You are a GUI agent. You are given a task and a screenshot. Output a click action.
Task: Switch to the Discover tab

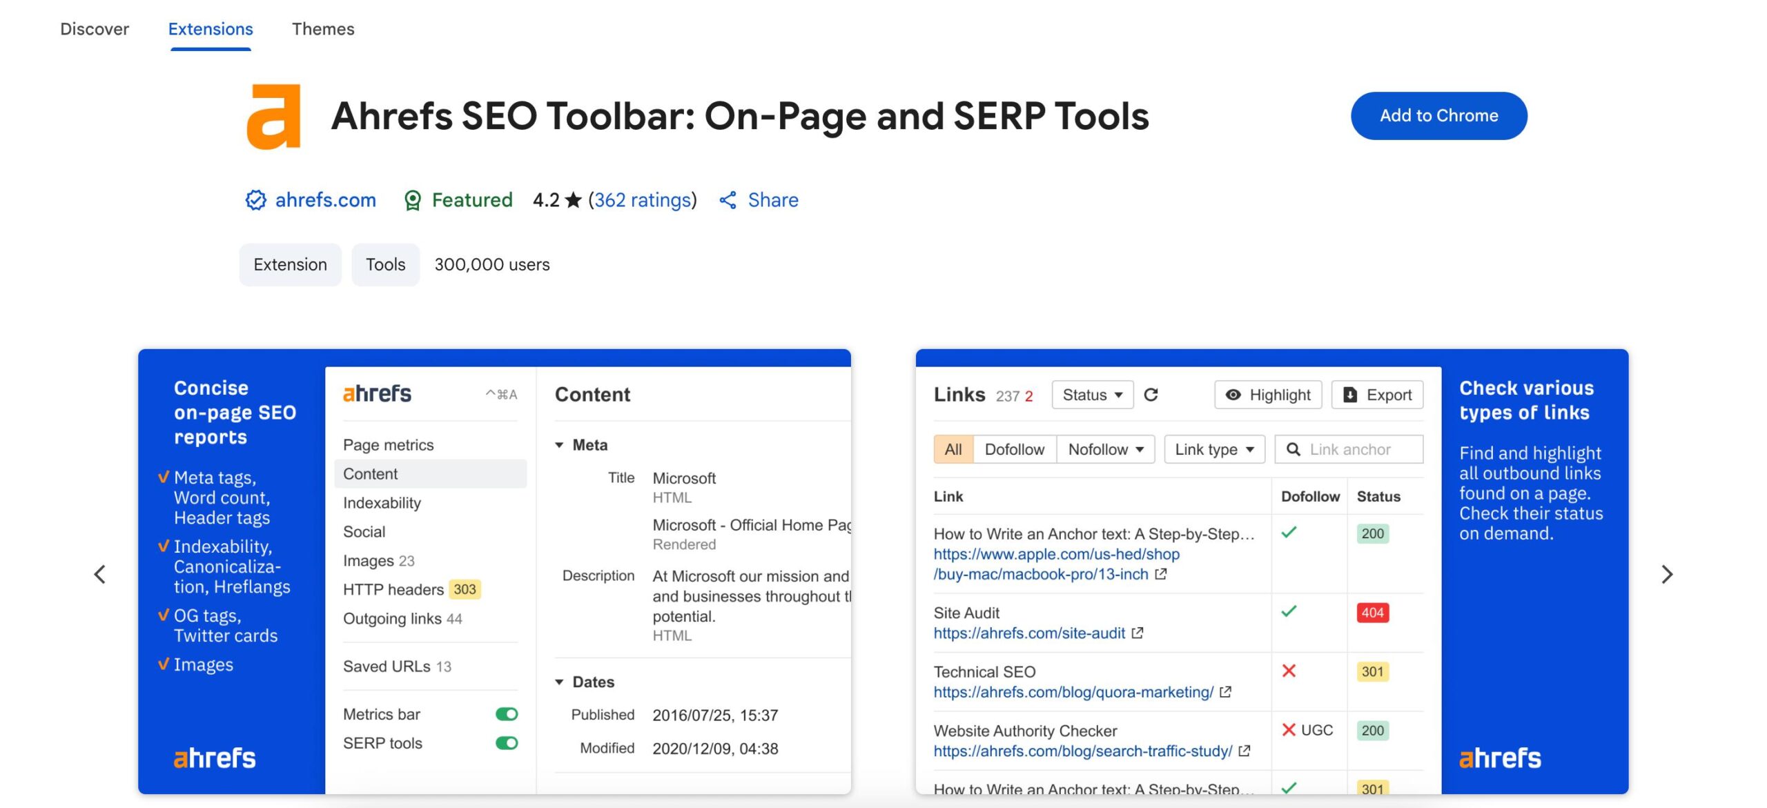coord(95,29)
